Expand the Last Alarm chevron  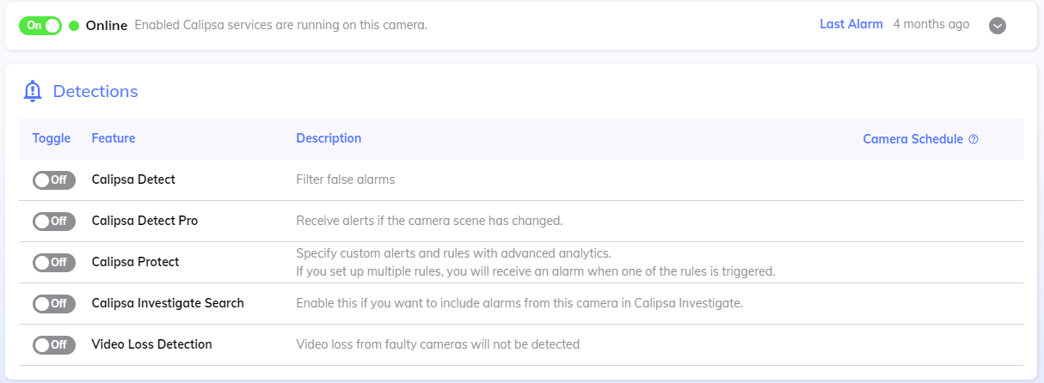(998, 25)
